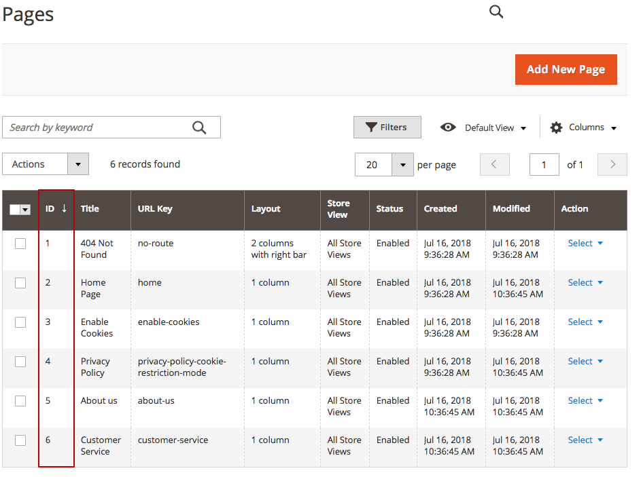Screen dimensions: 641x477
Task: Open select-all options dropdown arrow
Action: tap(25, 210)
